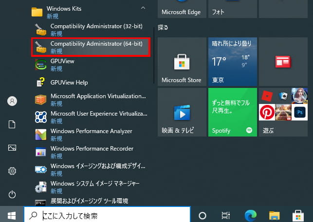Click Compatibility Administrator (32-bit) label text
Image resolution: width=313 pixels, height=222 pixels.
tap(96, 26)
